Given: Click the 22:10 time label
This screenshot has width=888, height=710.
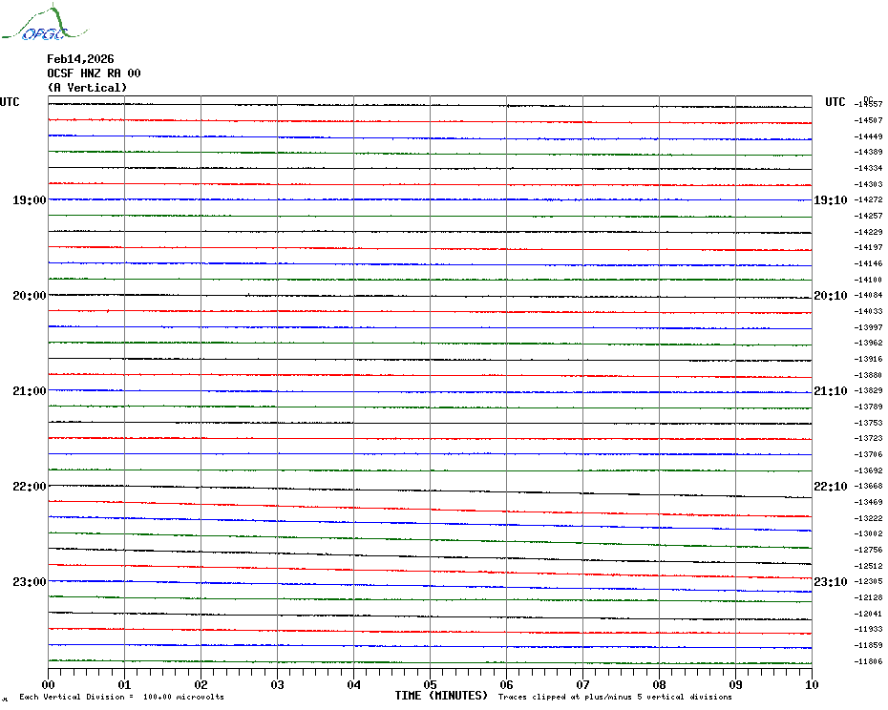Looking at the screenshot, I should click(831, 487).
